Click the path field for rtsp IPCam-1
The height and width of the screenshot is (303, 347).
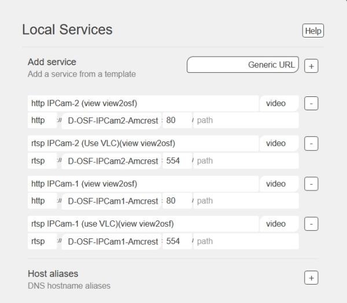pyautogui.click(x=246, y=241)
